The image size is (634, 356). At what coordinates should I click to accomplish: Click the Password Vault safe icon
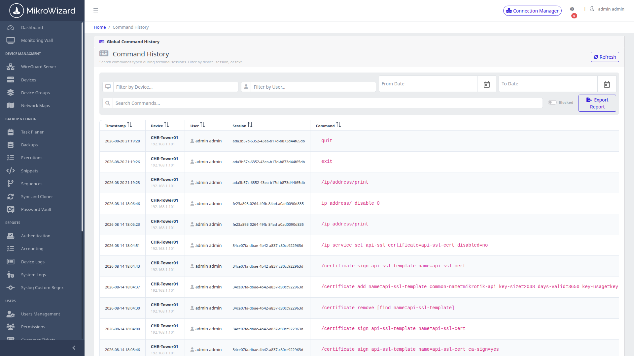click(11, 210)
